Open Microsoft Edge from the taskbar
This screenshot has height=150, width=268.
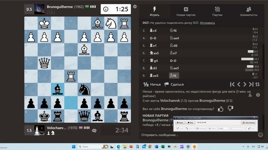coord(119,147)
